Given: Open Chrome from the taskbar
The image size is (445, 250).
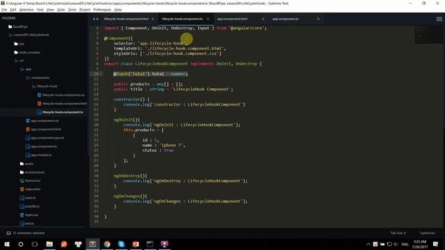Looking at the screenshot, I should point(107,244).
